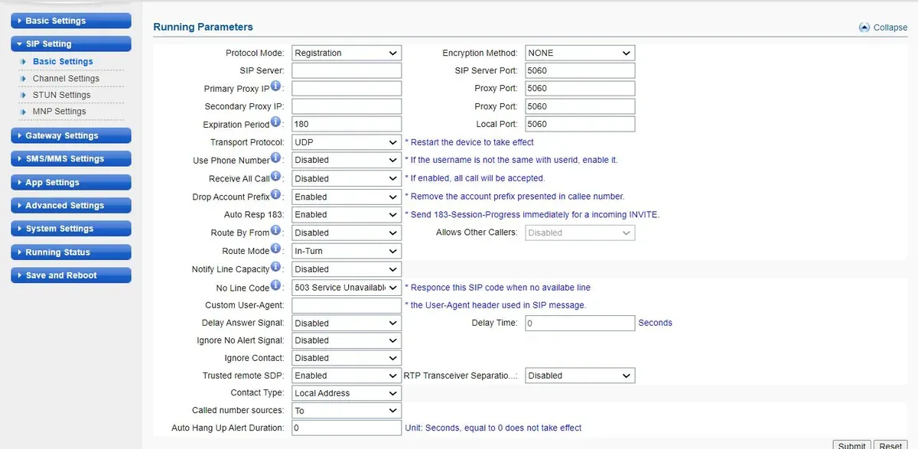Open the Save and Reboot sidebar section
The width and height of the screenshot is (918, 449).
coord(71,275)
